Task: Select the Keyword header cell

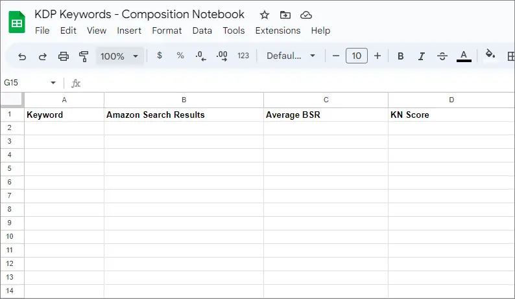Action: [x=64, y=115]
